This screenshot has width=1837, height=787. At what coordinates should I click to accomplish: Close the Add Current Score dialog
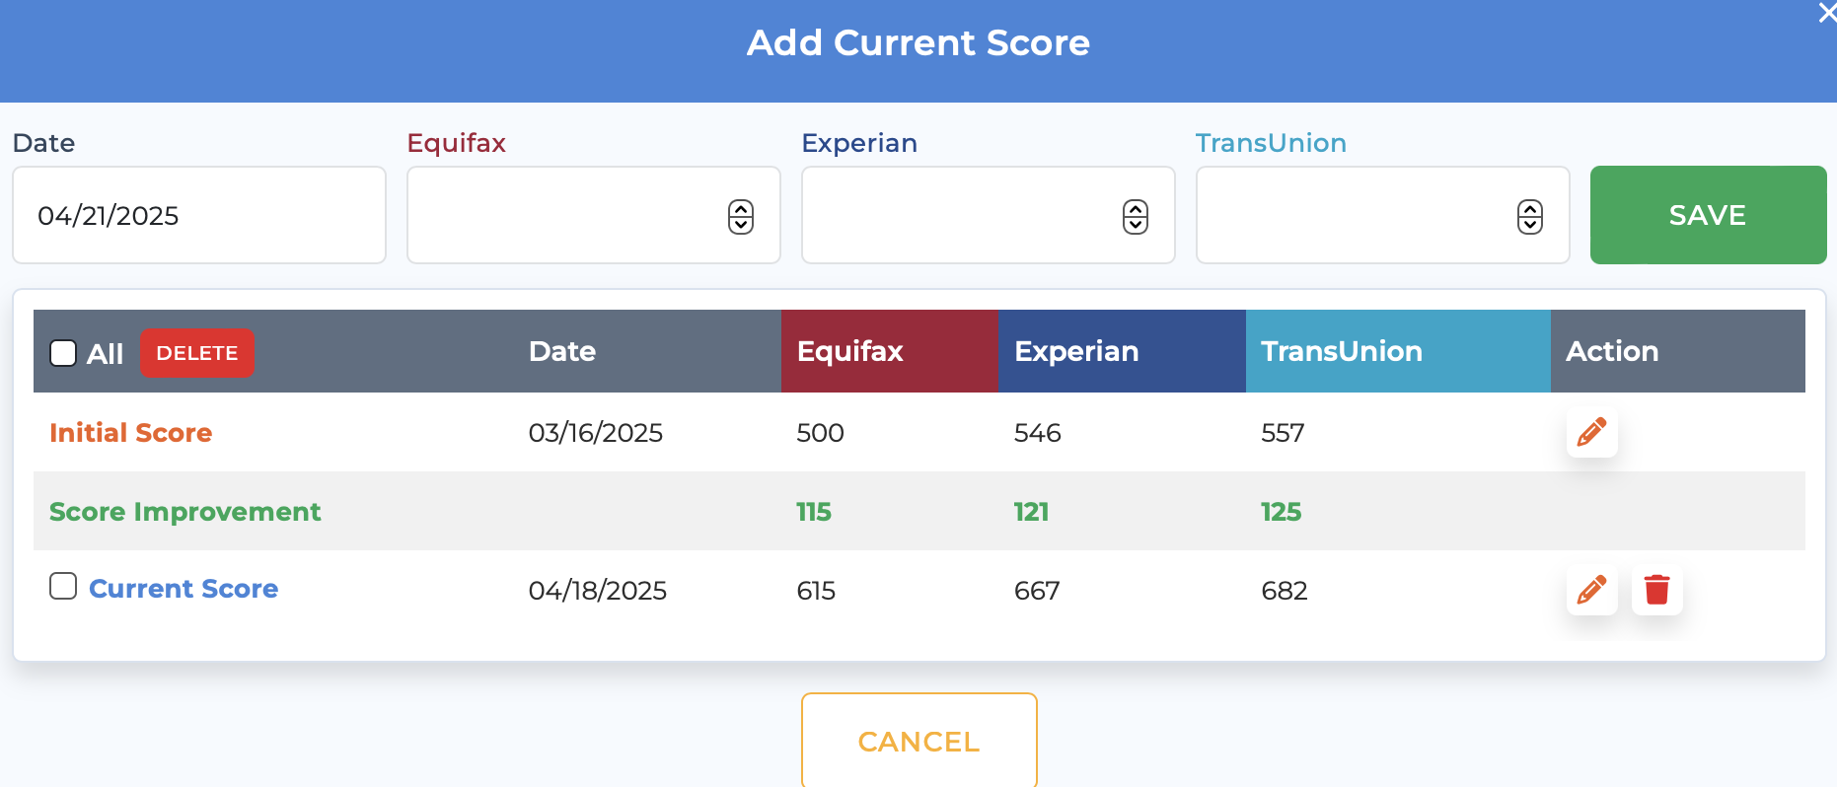pyautogui.click(x=1826, y=13)
